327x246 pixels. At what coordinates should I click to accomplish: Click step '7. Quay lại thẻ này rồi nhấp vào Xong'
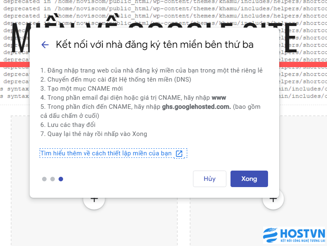pos(94,134)
